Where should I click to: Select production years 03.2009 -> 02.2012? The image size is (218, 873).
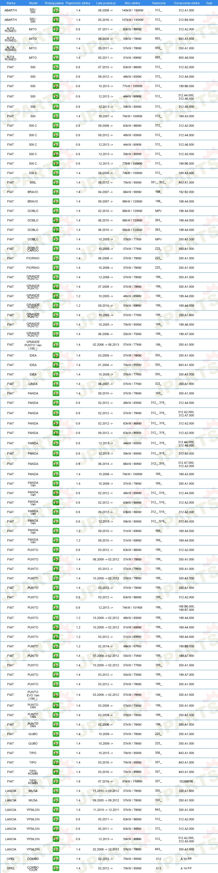click(106, 695)
